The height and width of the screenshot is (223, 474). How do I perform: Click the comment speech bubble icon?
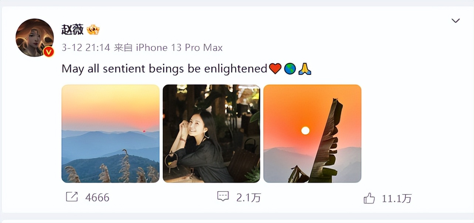coord(223,197)
